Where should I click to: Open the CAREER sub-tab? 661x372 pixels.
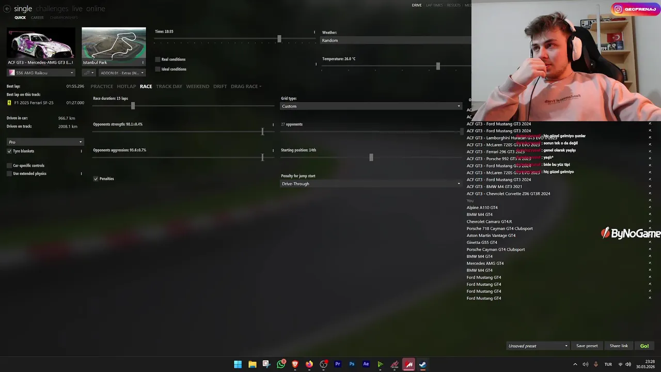pos(37,18)
